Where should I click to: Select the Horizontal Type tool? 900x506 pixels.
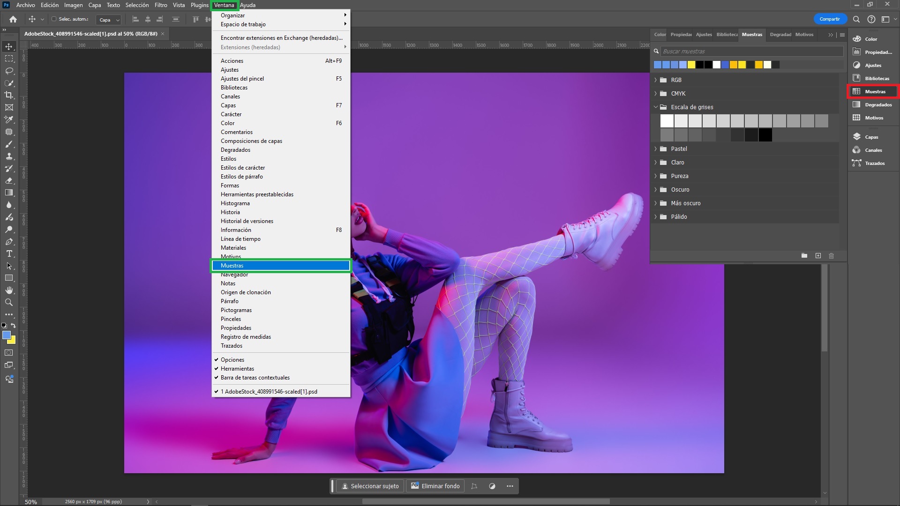9,254
